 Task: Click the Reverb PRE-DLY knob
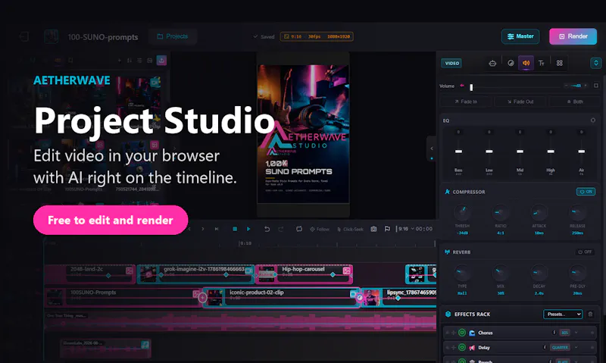coord(577,273)
